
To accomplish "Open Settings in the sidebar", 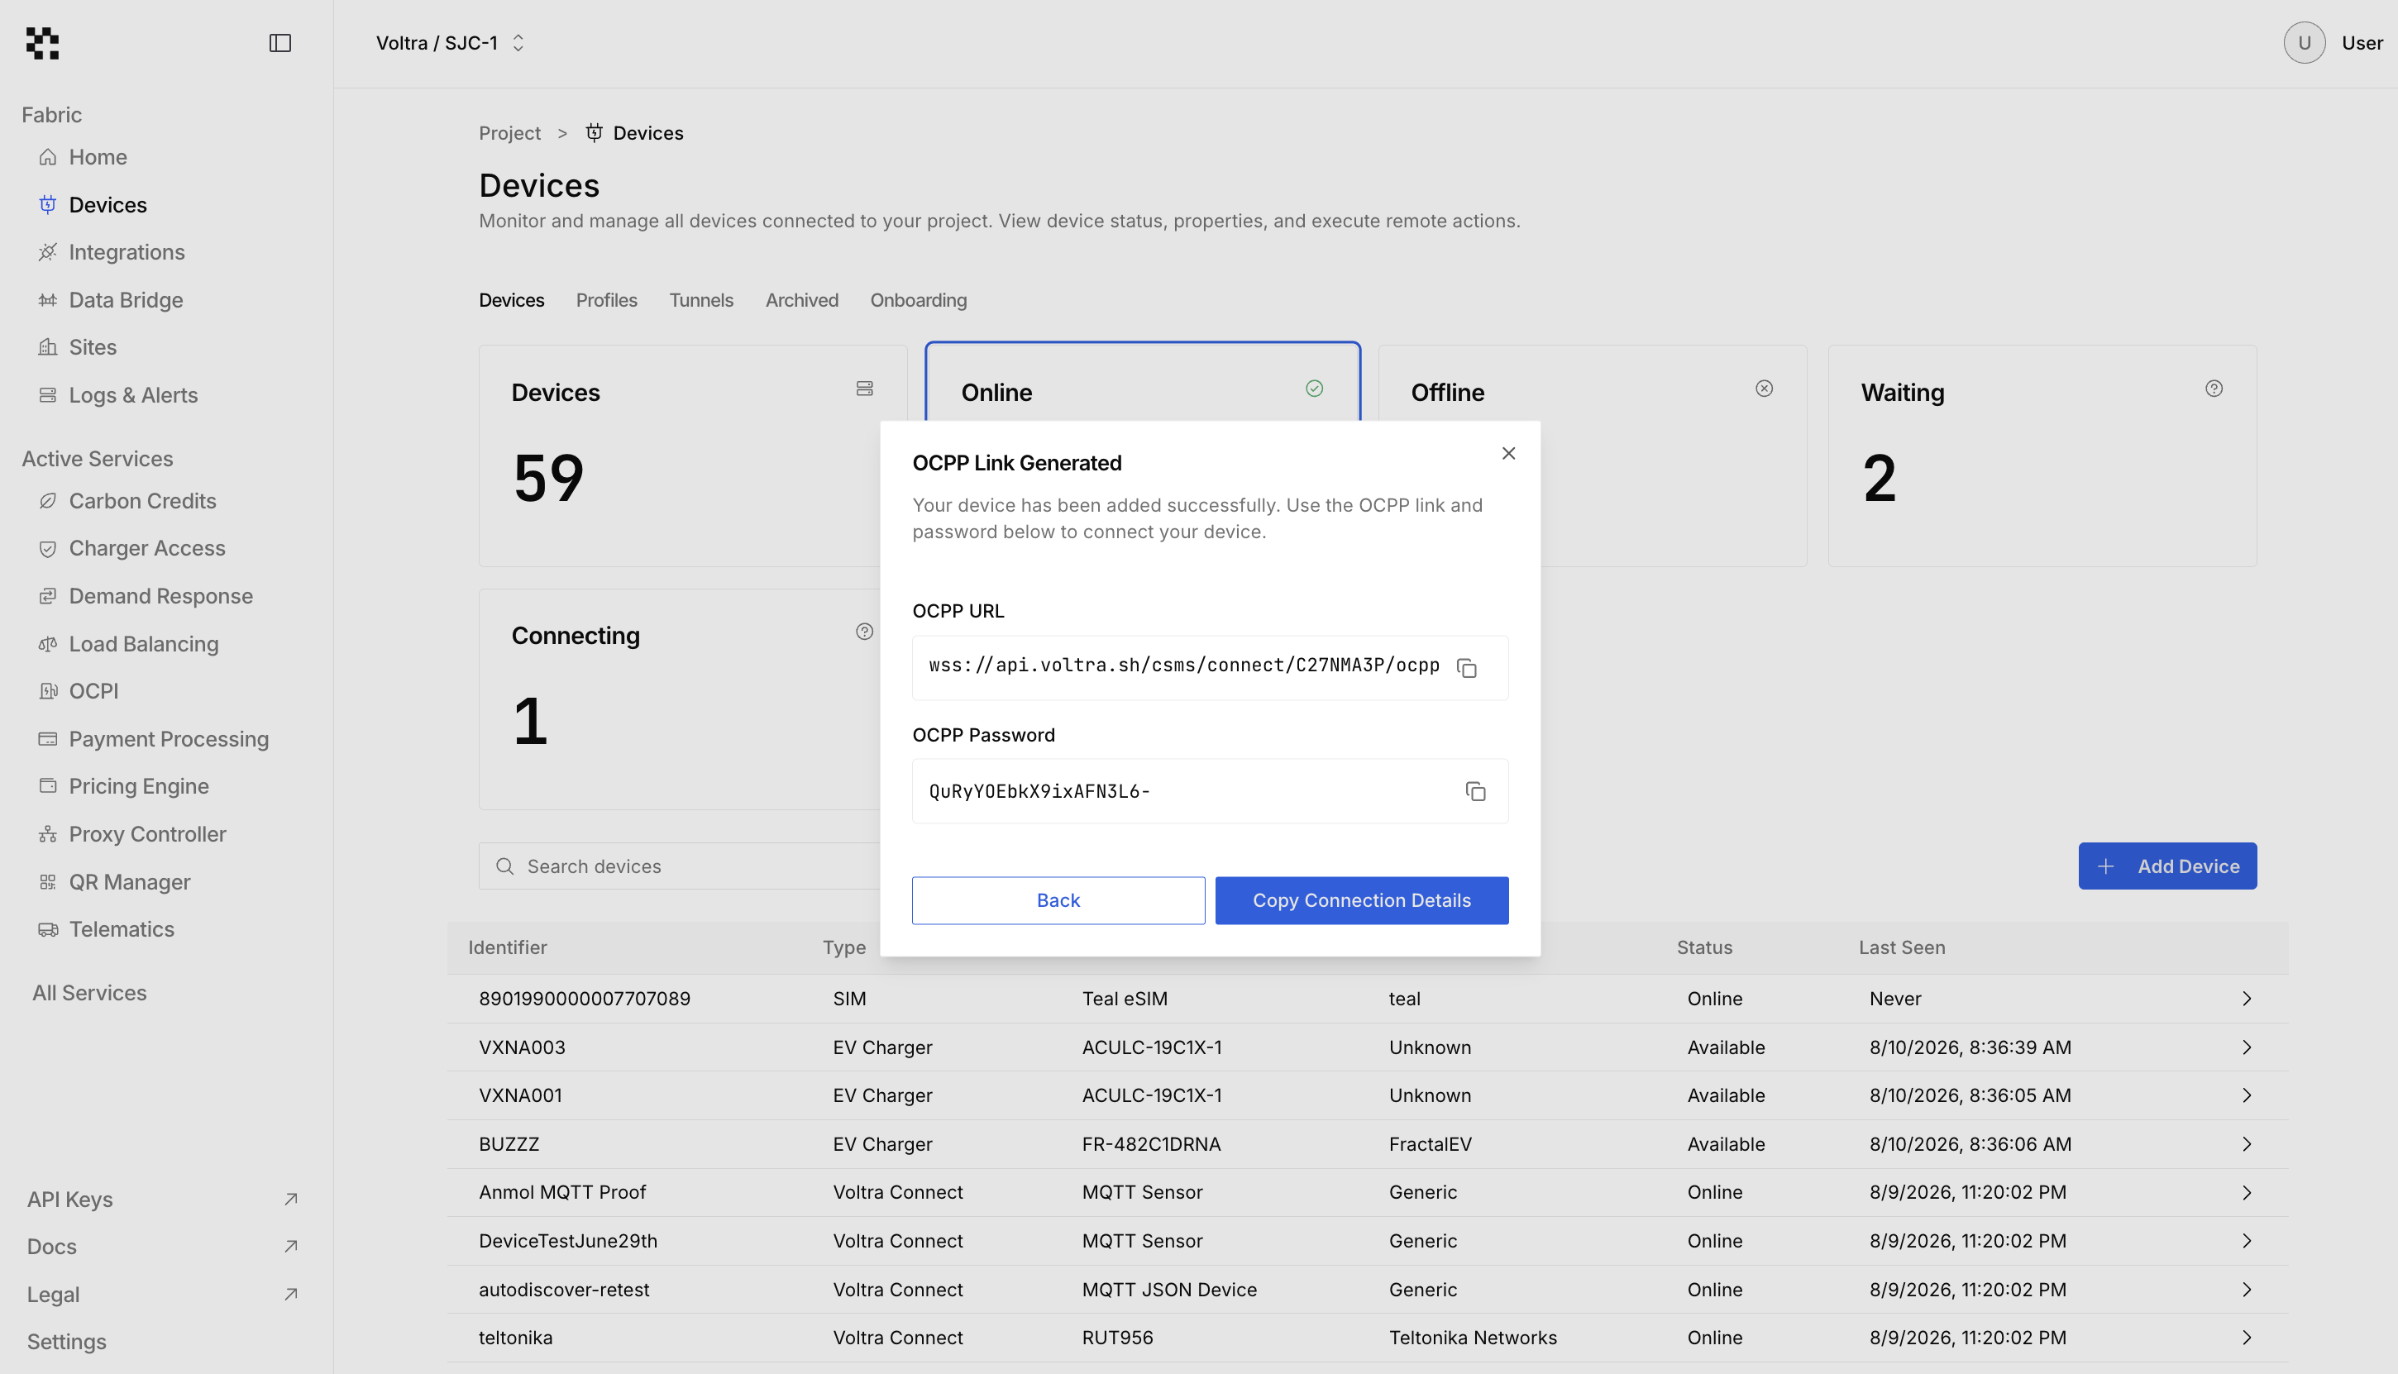I will [x=66, y=1341].
